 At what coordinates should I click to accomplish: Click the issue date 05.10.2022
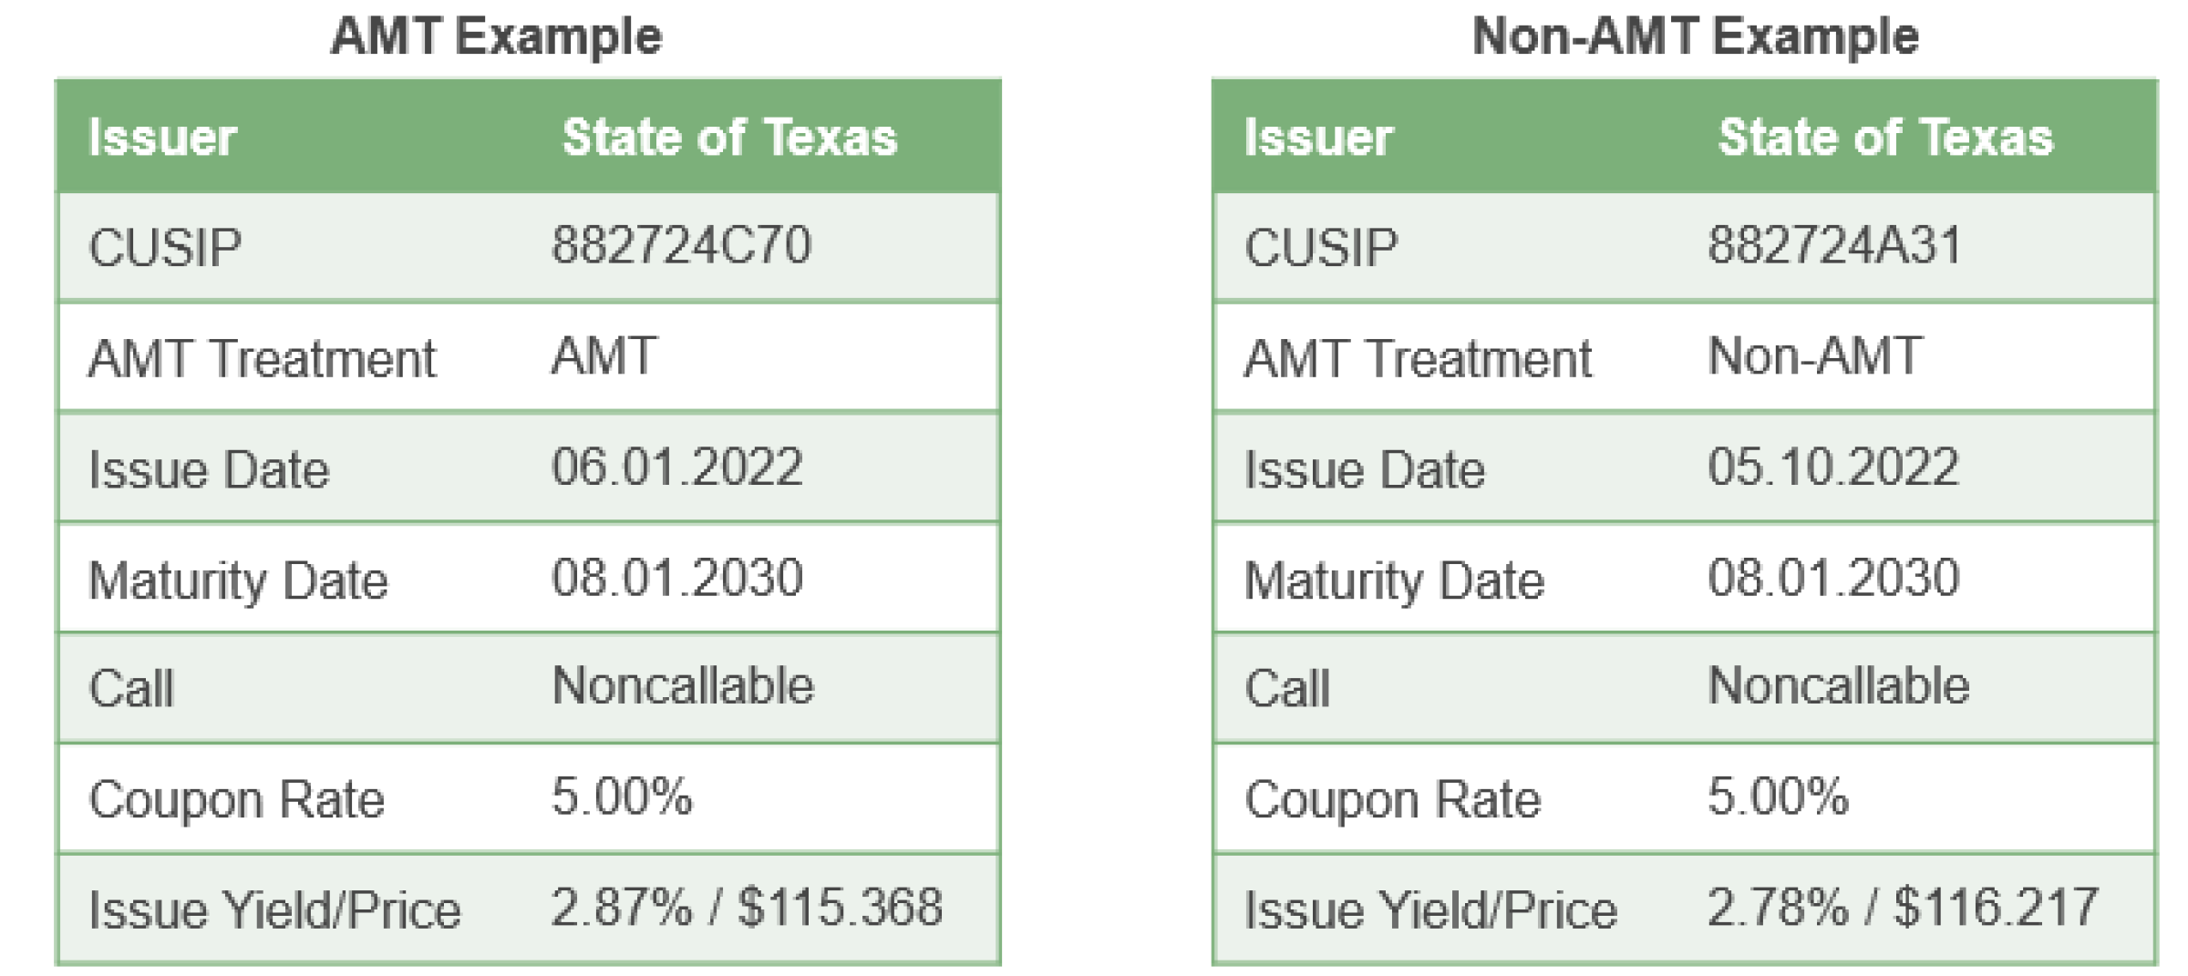[1832, 467]
